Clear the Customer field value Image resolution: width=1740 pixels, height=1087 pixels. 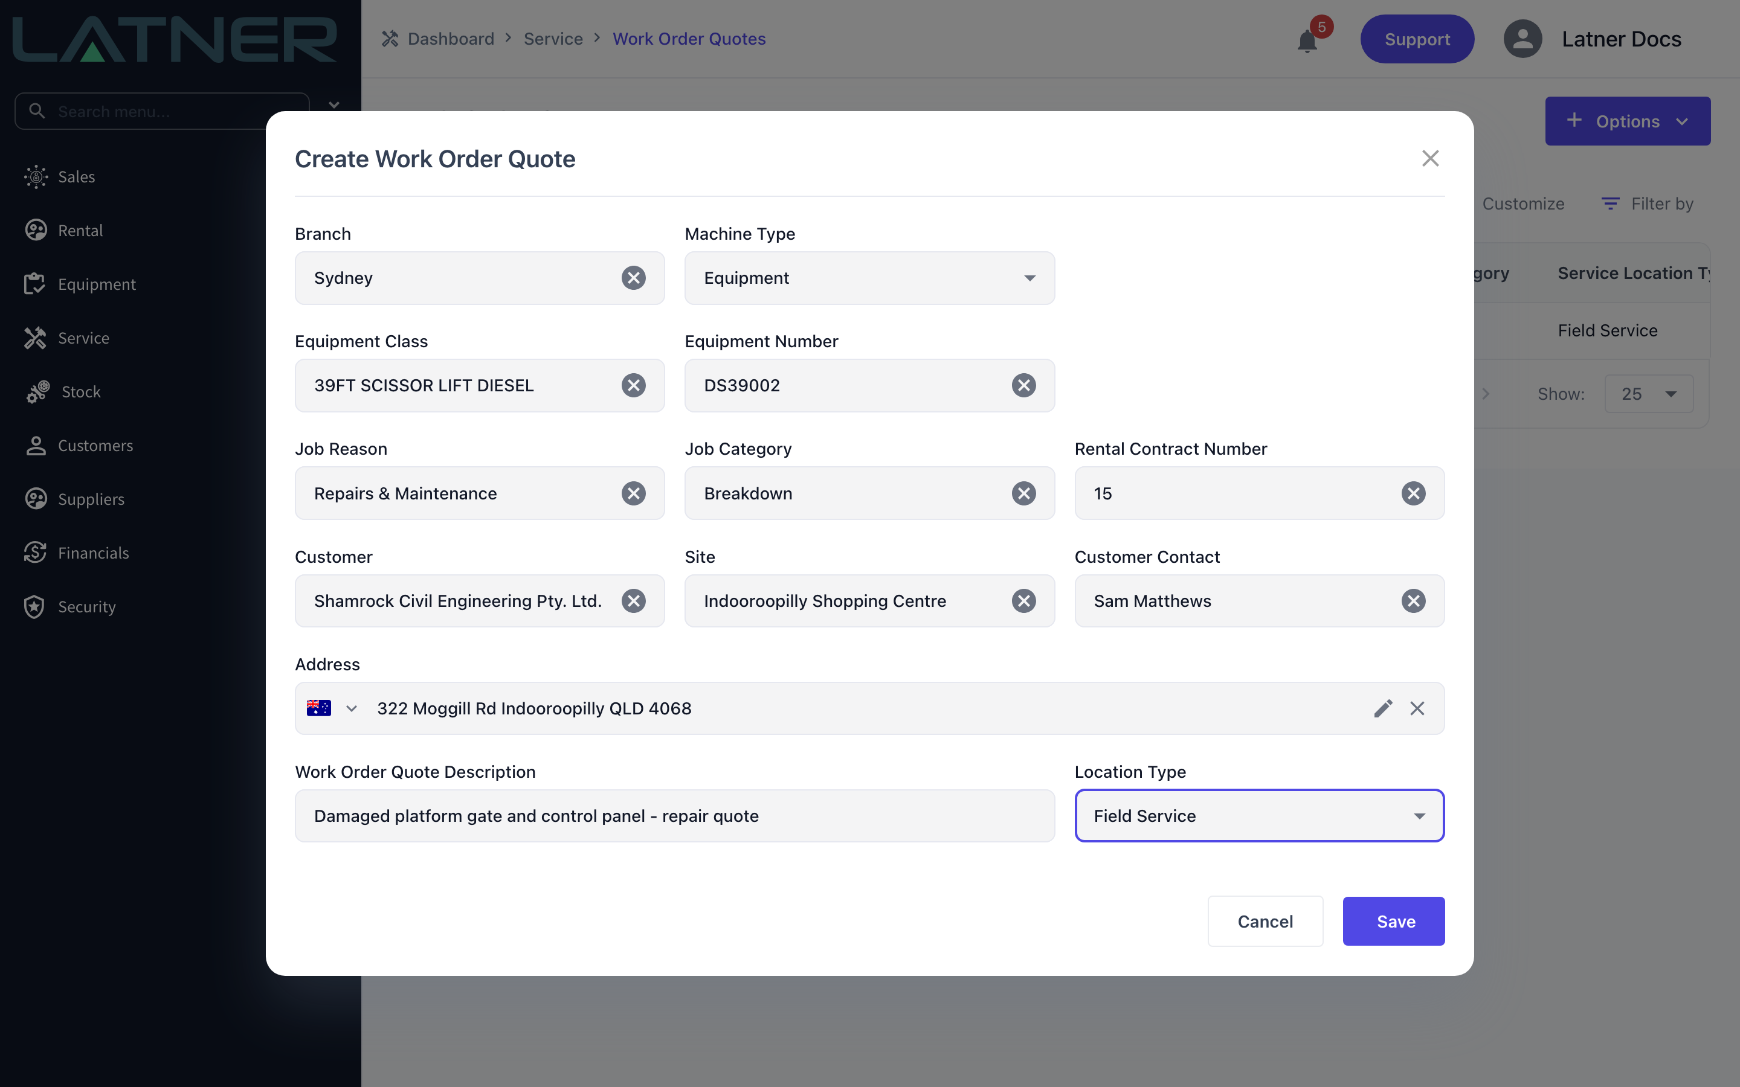pos(633,601)
